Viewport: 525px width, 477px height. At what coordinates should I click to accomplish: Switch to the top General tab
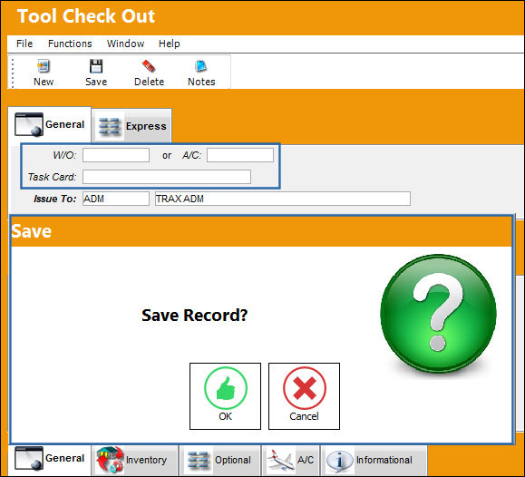tap(50, 124)
